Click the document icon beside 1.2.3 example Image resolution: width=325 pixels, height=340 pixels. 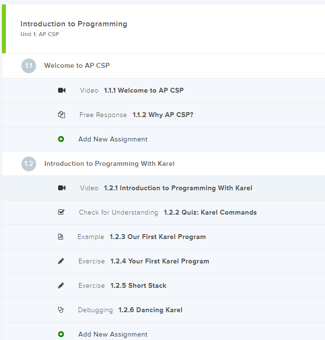pyautogui.click(x=61, y=237)
